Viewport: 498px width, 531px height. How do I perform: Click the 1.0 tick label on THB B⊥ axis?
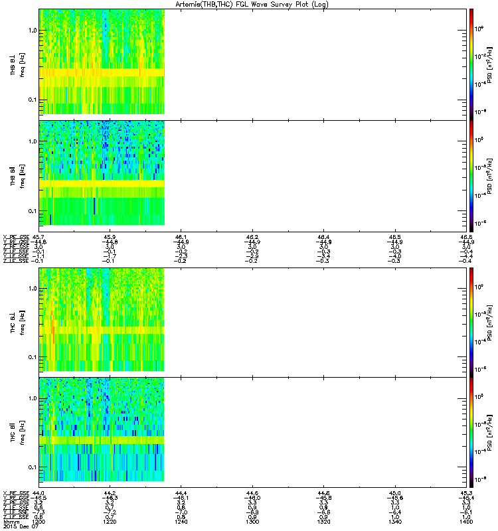33,31
